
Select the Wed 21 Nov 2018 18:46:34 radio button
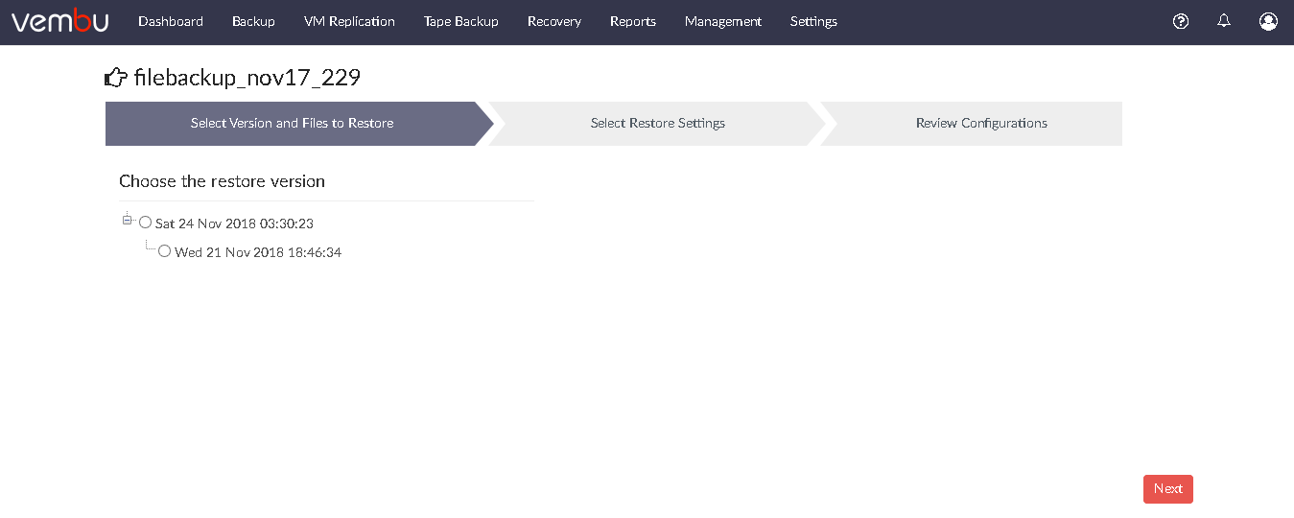tap(165, 251)
